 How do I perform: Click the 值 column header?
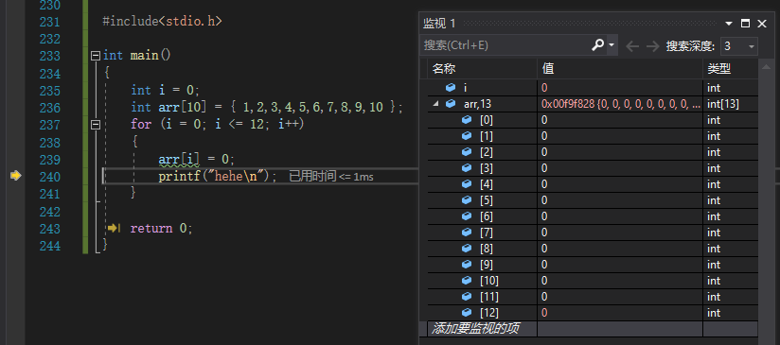[620, 69]
